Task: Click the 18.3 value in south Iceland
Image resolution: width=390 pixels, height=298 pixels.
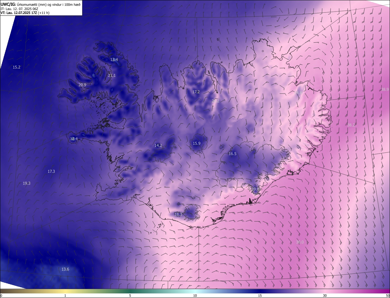Action: coord(178,215)
